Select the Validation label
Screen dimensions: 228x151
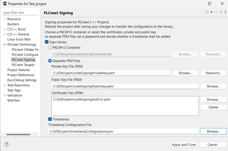coord(15,95)
